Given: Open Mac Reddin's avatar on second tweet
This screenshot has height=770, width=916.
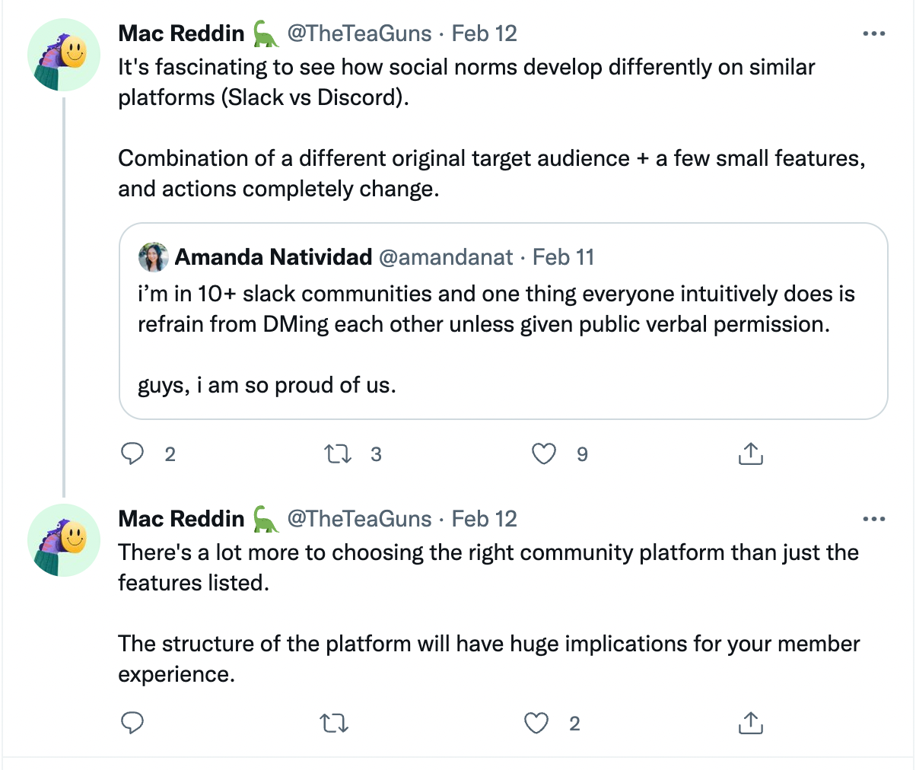Looking at the screenshot, I should pos(64,540).
